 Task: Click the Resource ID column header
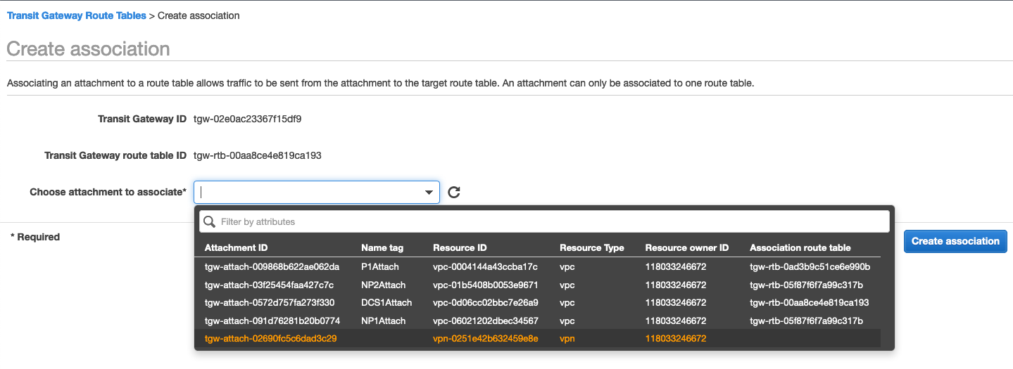tap(460, 248)
